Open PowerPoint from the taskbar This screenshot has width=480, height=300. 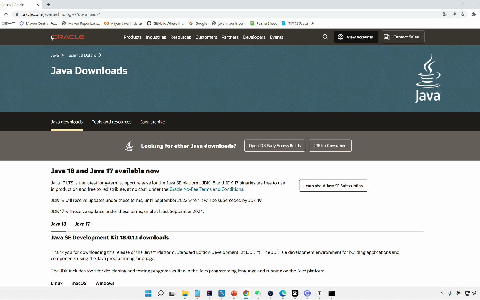pyautogui.click(x=234, y=293)
